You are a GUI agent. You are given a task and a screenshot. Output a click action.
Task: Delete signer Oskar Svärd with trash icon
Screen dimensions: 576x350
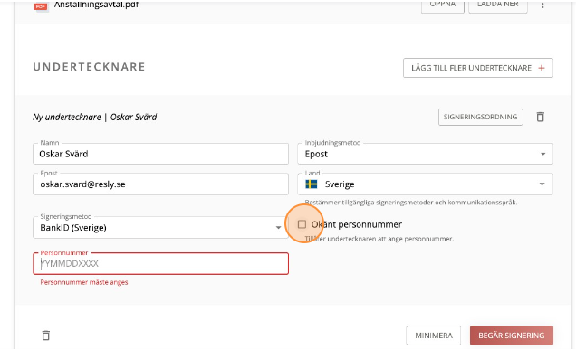click(540, 117)
